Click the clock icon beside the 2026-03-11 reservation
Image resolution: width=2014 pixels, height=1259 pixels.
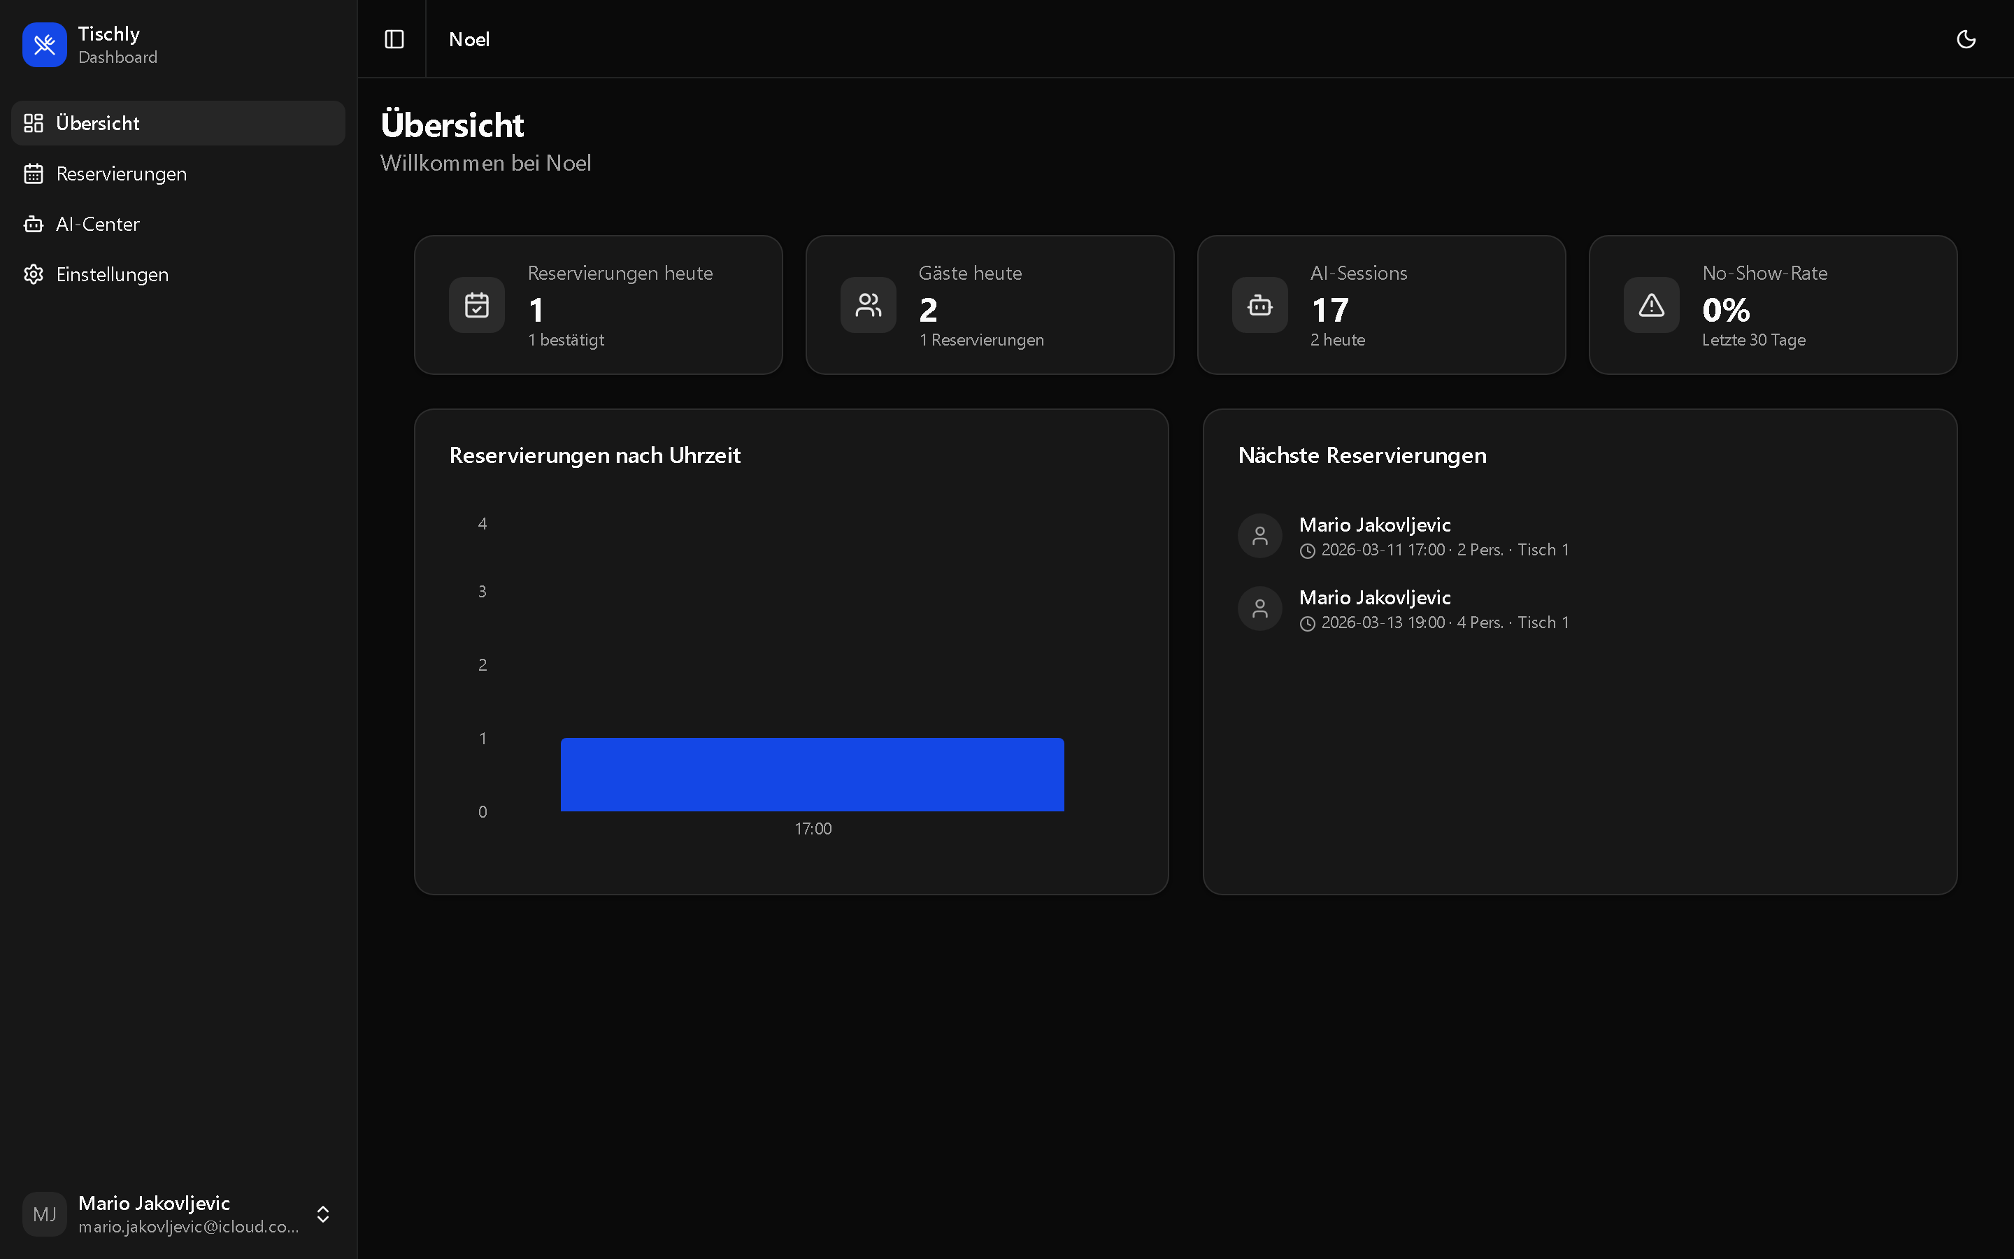click(x=1306, y=550)
